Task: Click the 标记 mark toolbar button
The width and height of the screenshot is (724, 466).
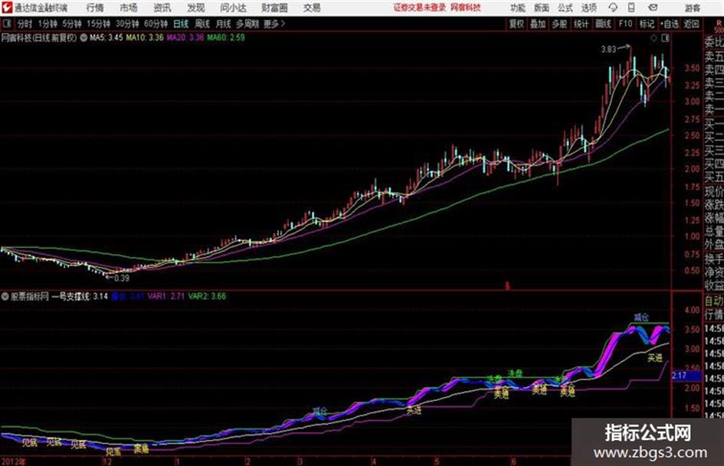Action: pyautogui.click(x=647, y=24)
